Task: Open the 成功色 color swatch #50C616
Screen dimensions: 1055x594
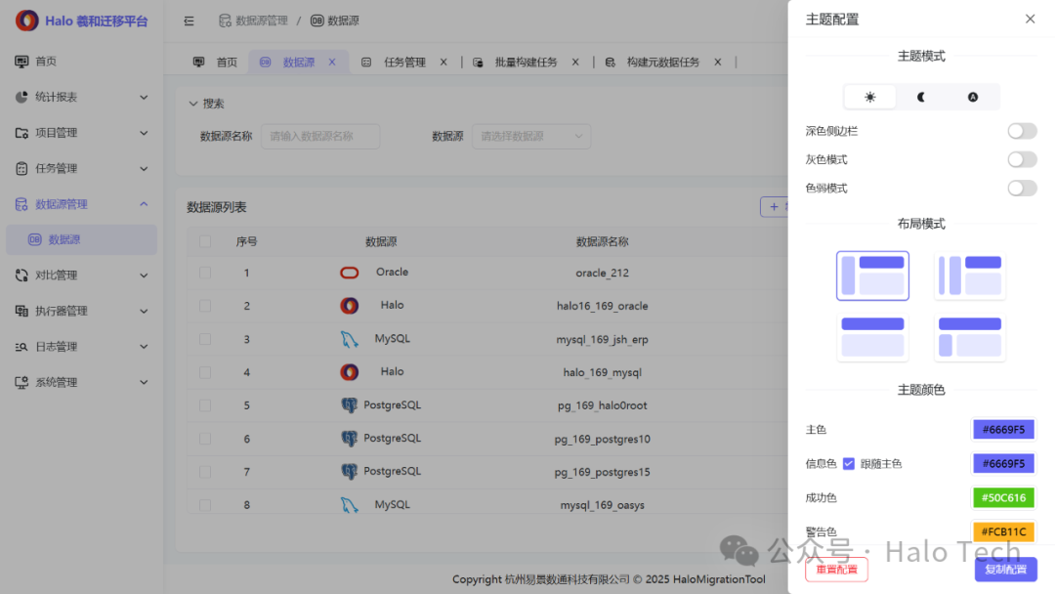Action: (1003, 498)
